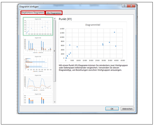Switch to the Empfohlene Diagramme tab
154x127 pixels.
click(x=33, y=13)
